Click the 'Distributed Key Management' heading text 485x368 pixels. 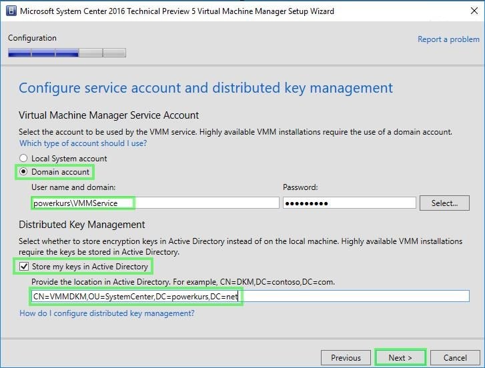(x=81, y=225)
